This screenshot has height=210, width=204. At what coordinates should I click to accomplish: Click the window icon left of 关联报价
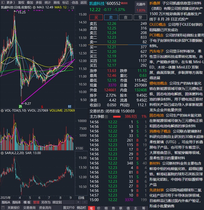click(x=3, y=208)
